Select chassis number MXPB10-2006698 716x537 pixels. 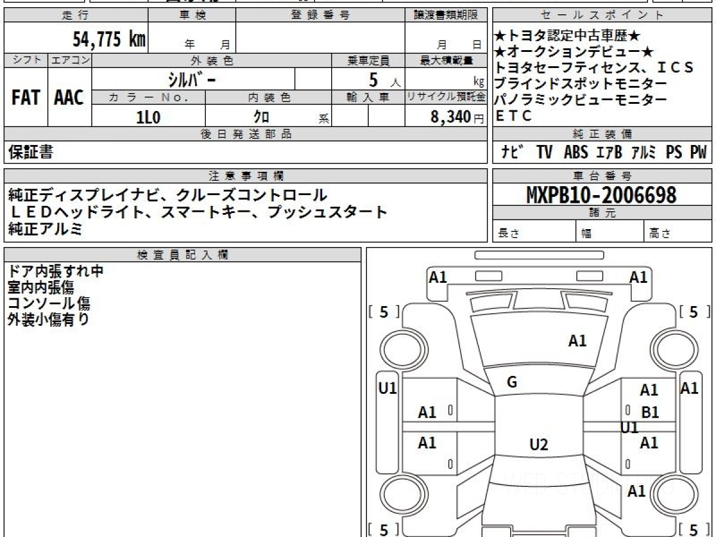click(601, 195)
